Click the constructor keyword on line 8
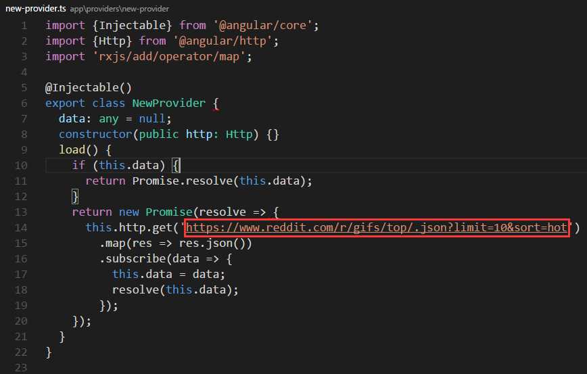587x374 pixels. 95,135
